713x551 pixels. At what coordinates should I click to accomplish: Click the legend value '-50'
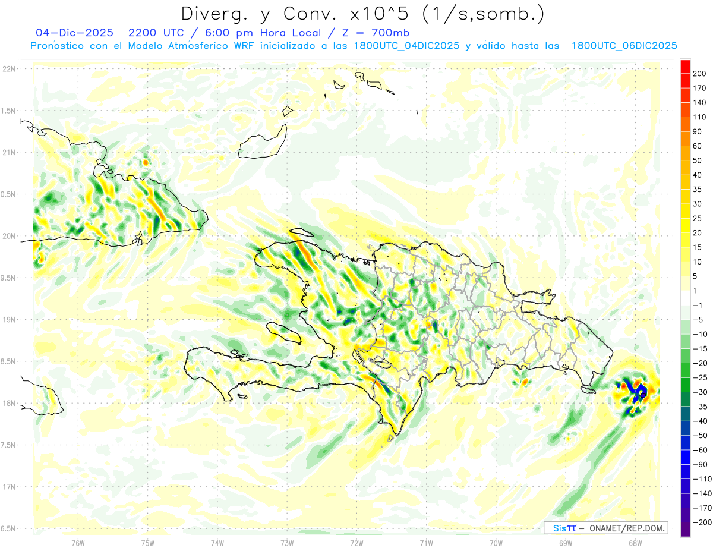tap(702, 436)
